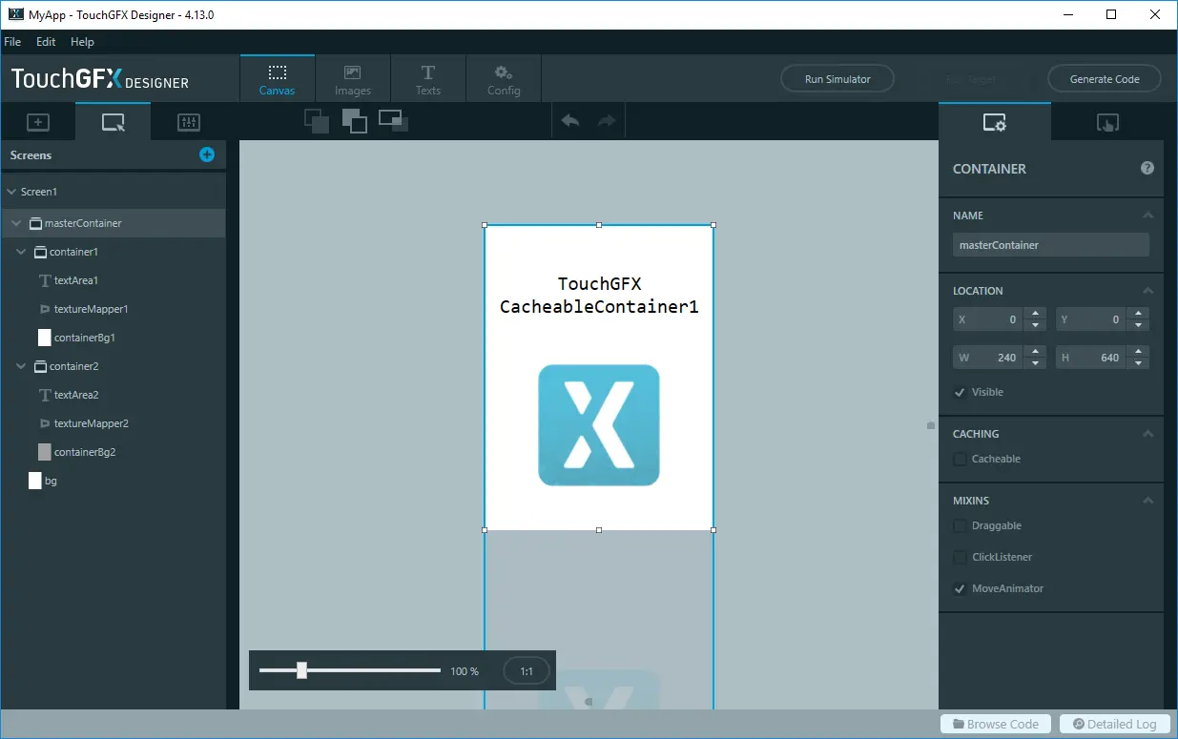
Task: Collapse the container2 node
Action: (x=21, y=366)
